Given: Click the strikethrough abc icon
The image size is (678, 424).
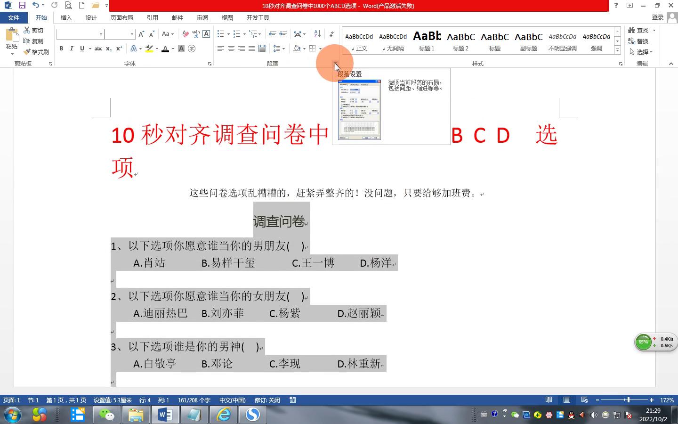Looking at the screenshot, I should 98,49.
